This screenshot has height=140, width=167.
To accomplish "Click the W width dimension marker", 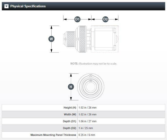I will [x=51, y=39].
